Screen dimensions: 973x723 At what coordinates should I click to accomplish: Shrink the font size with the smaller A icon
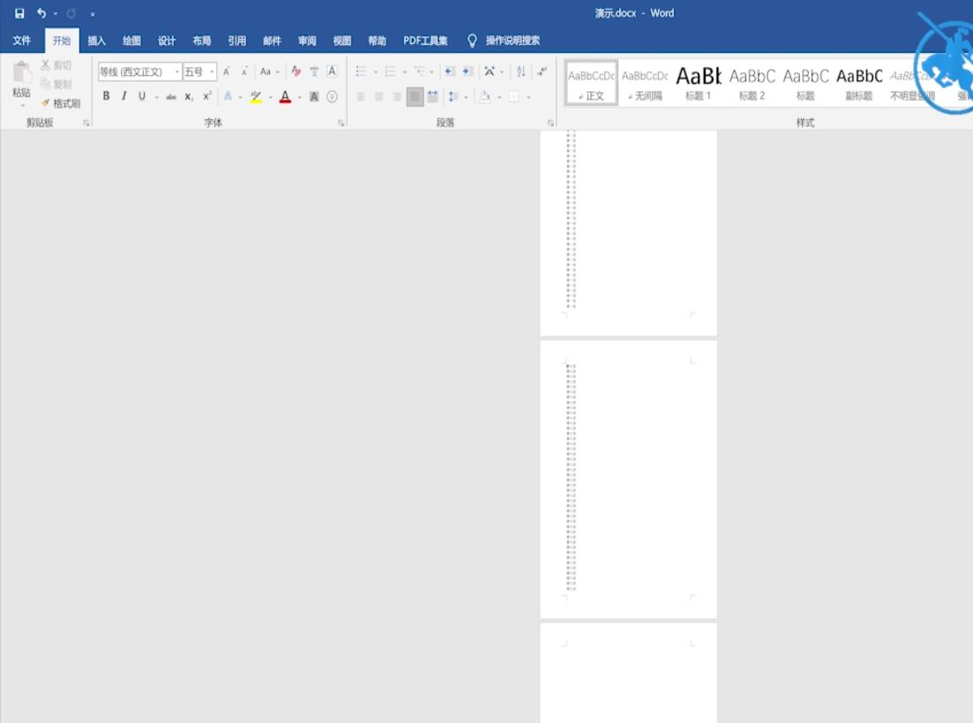(244, 71)
